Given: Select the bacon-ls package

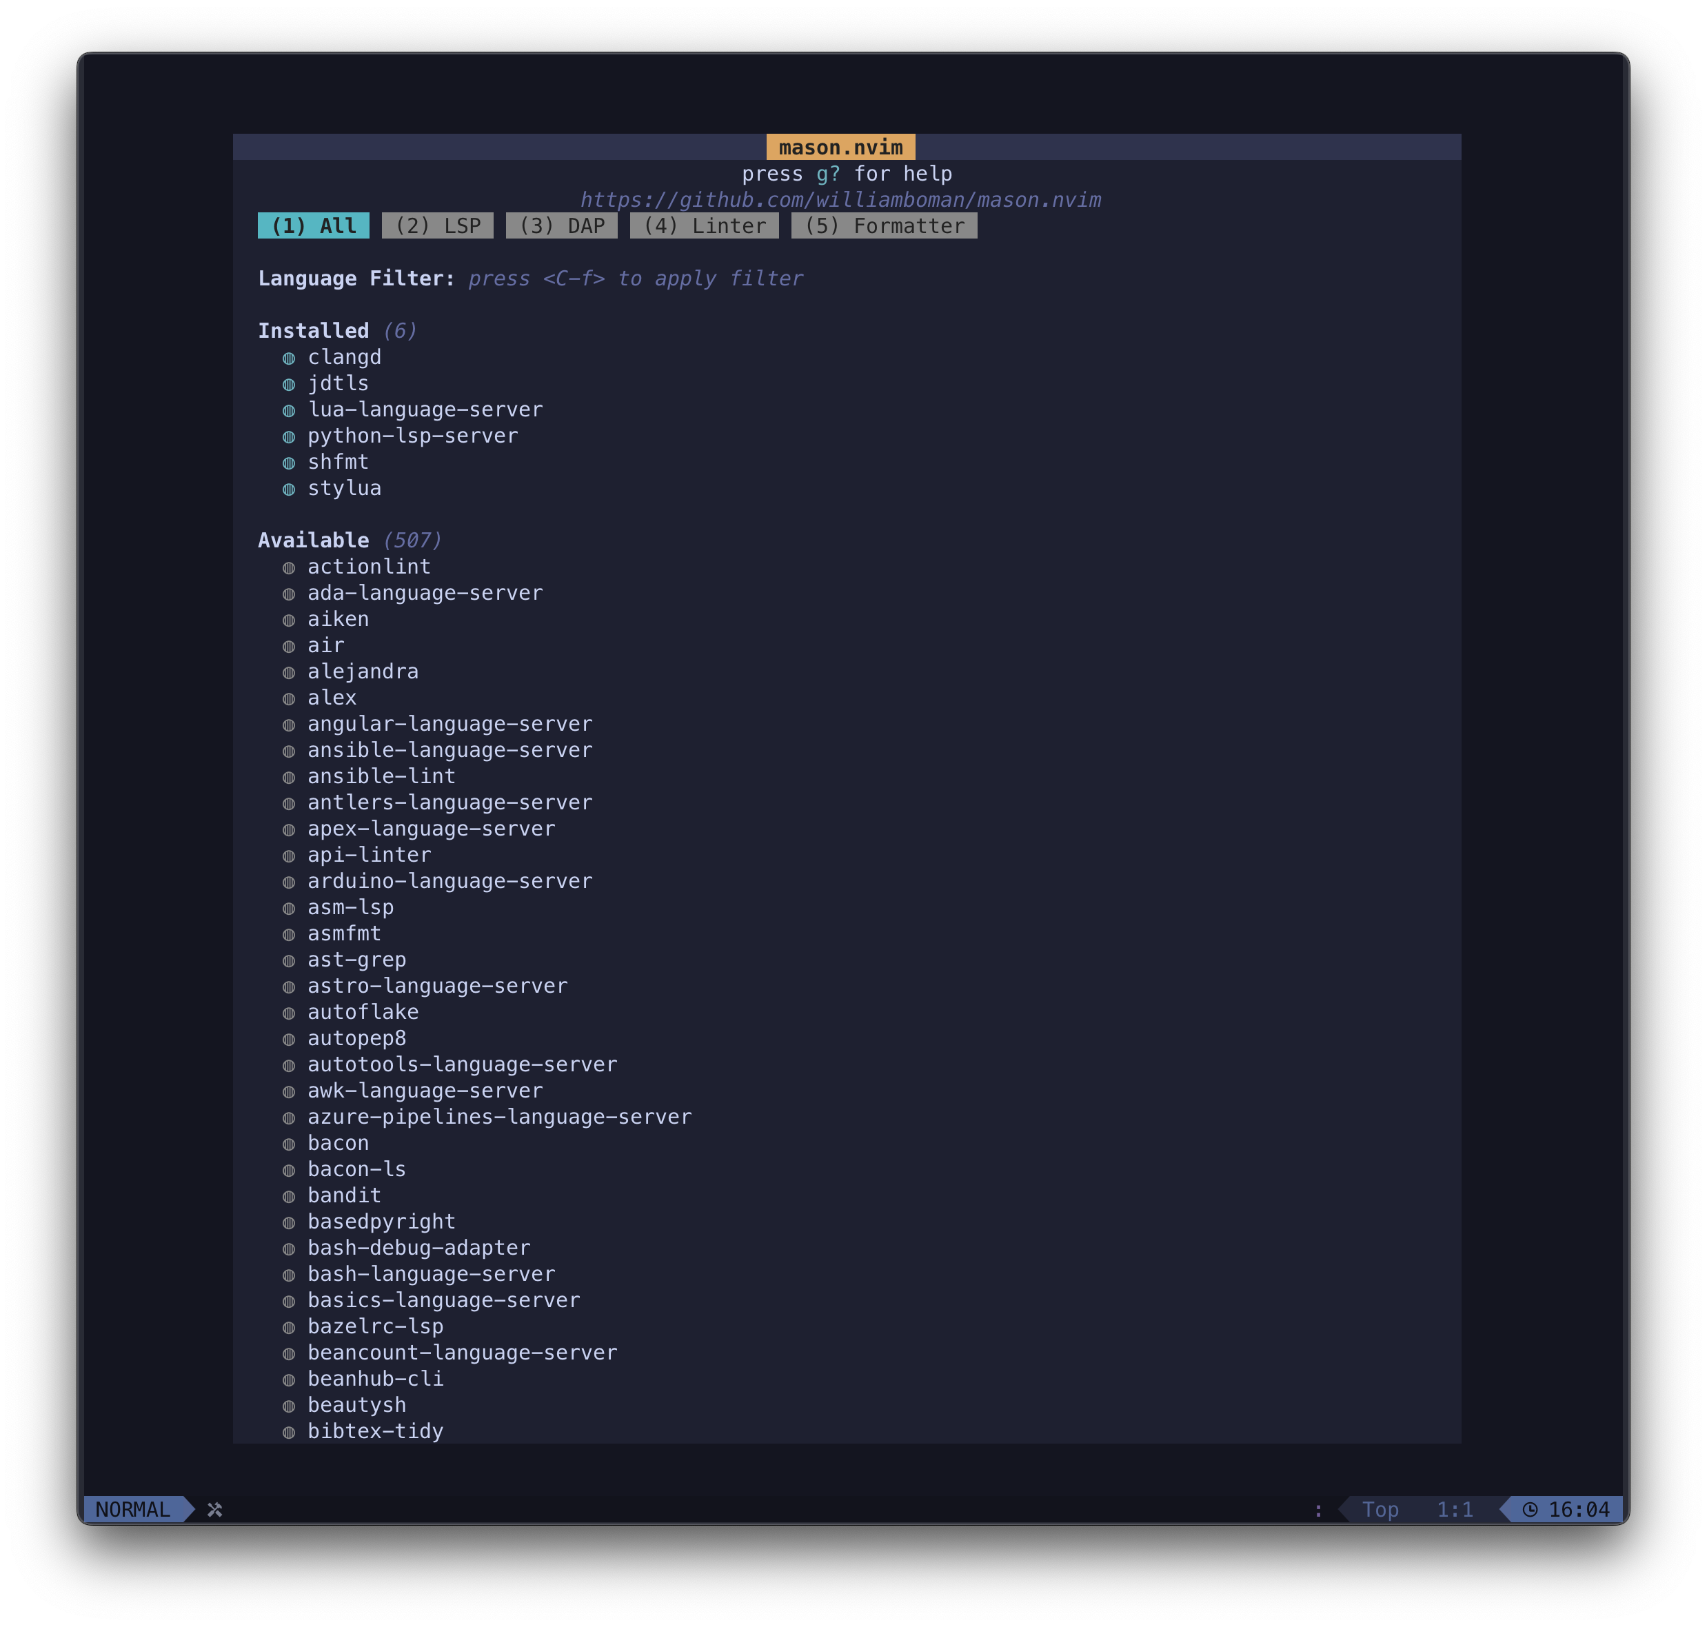Looking at the screenshot, I should 356,1169.
